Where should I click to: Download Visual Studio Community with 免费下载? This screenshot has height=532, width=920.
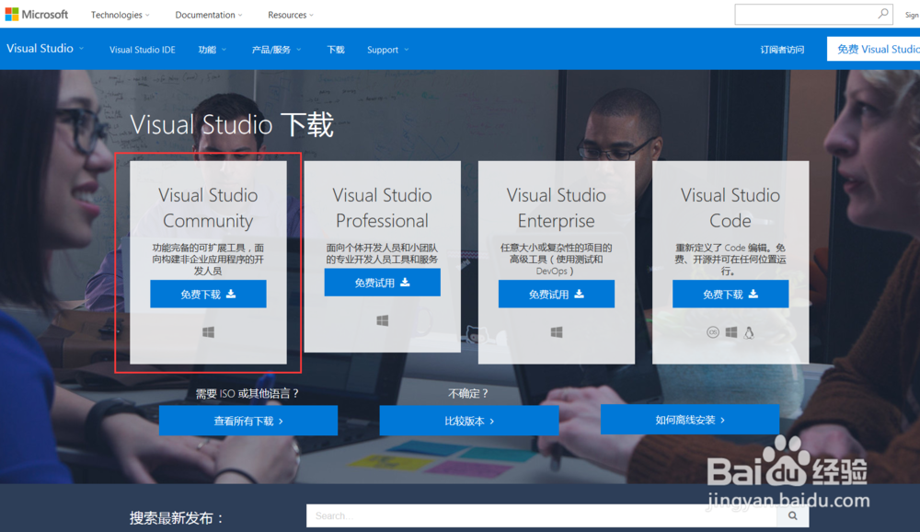point(208,294)
